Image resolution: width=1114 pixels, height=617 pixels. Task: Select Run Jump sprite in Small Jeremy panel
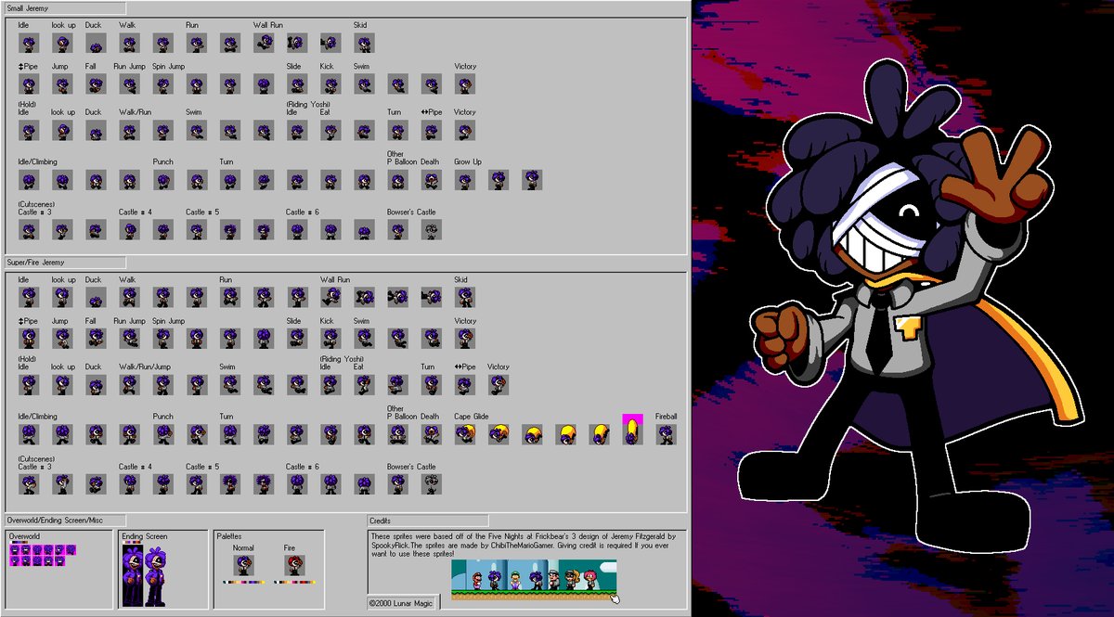click(x=129, y=84)
